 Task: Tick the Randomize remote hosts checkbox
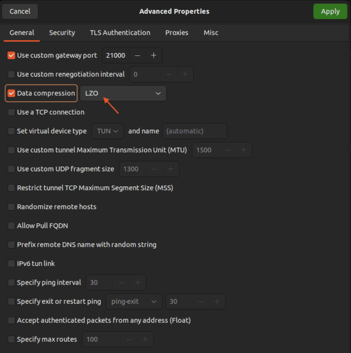click(x=11, y=207)
